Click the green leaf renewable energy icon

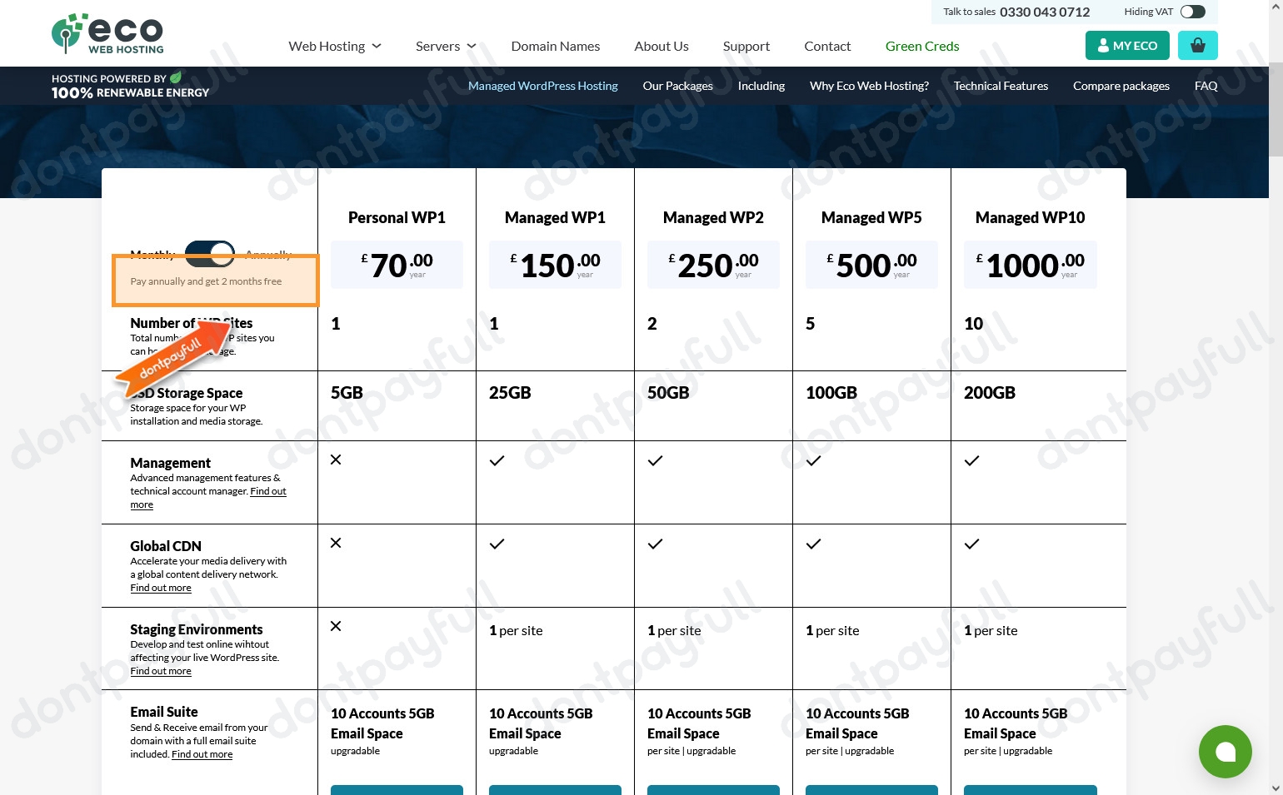pos(176,77)
